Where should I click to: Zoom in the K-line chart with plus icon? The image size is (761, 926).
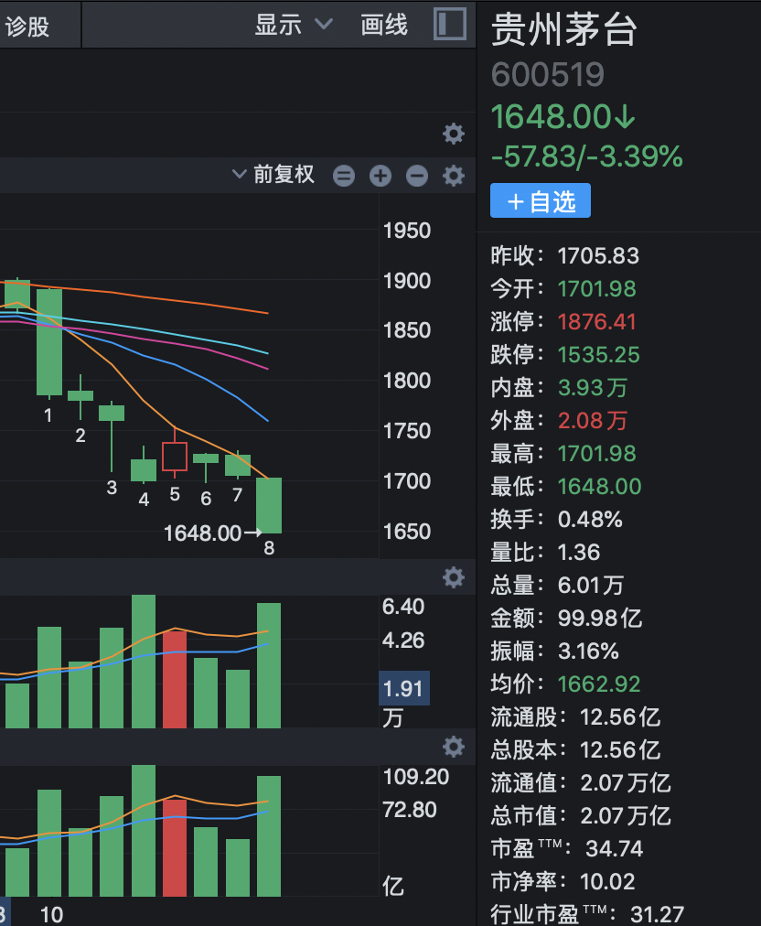coord(380,176)
